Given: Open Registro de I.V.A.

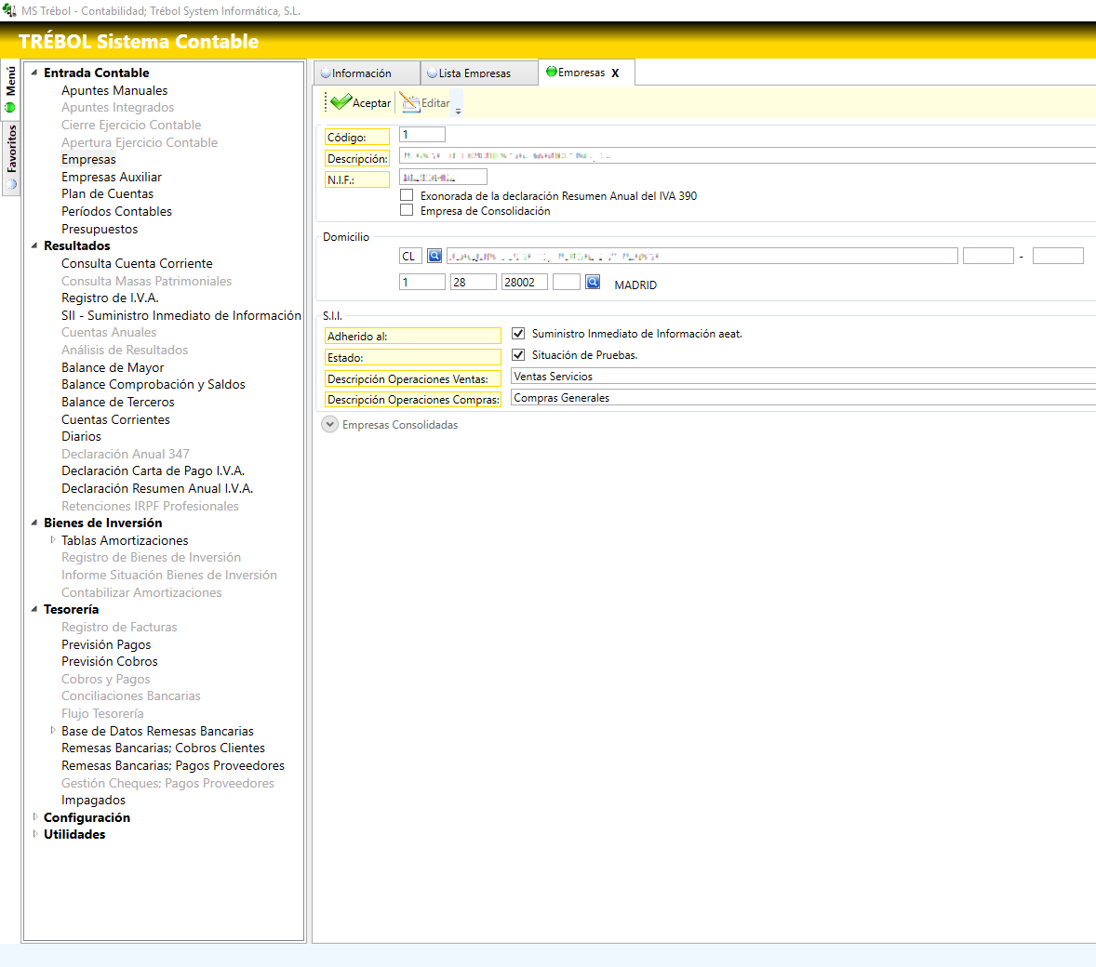Looking at the screenshot, I should (110, 298).
